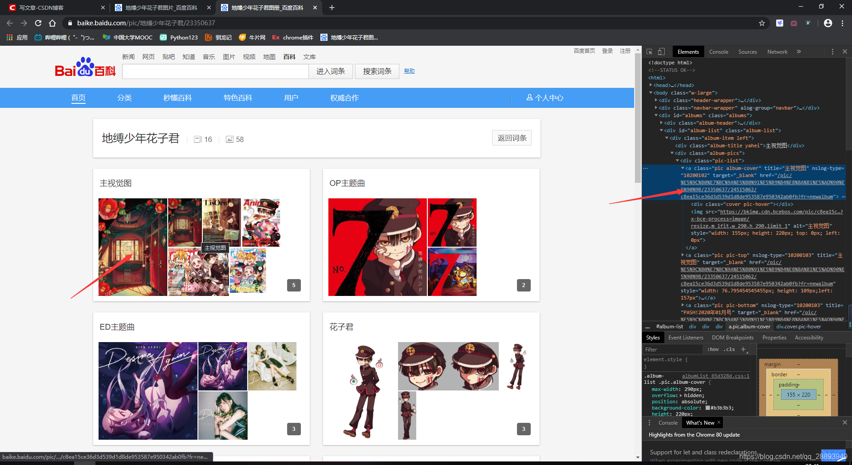Click the 返回词条 button

point(512,138)
